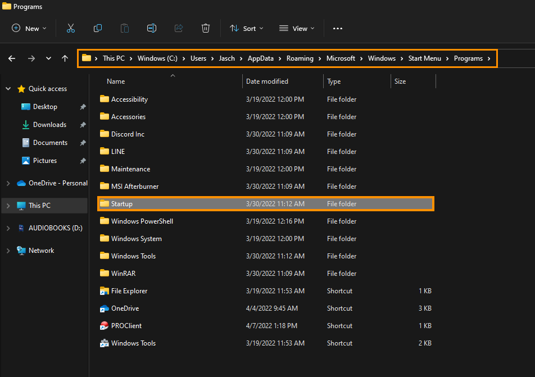Click the Share icon in toolbar
The width and height of the screenshot is (535, 377).
click(179, 28)
